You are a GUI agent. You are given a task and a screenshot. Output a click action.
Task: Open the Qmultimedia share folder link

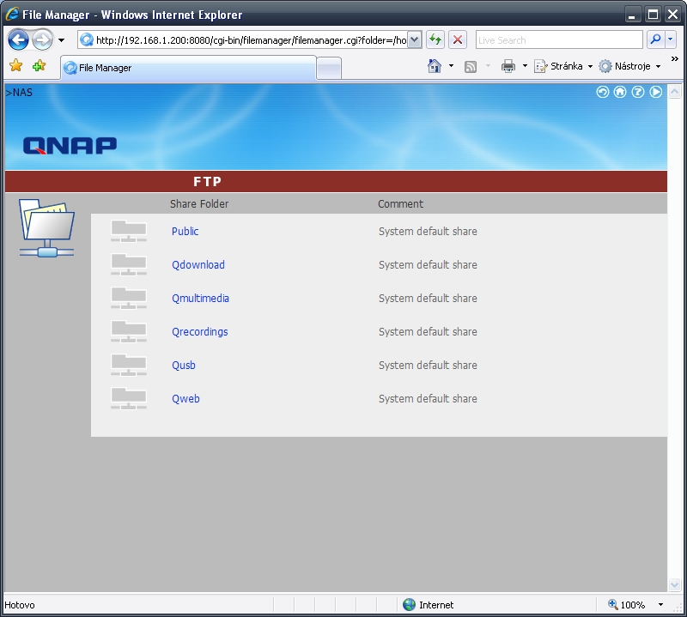[x=200, y=299]
